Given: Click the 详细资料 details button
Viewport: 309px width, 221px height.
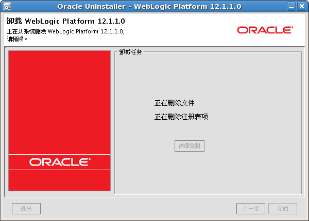Looking at the screenshot, I should pyautogui.click(x=189, y=146).
